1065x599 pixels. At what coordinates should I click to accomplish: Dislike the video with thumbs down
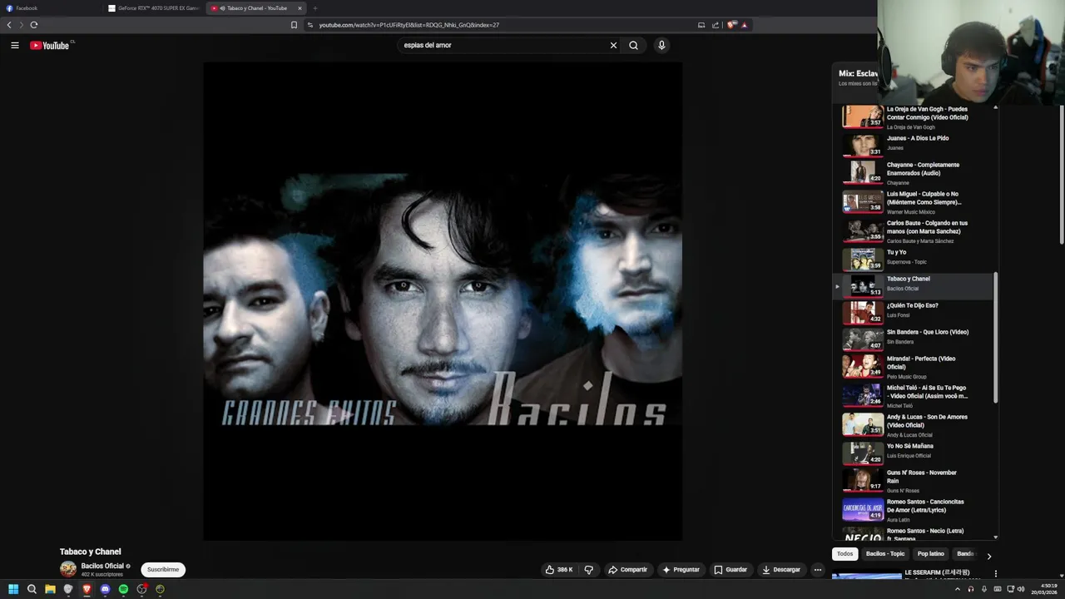[x=589, y=570]
